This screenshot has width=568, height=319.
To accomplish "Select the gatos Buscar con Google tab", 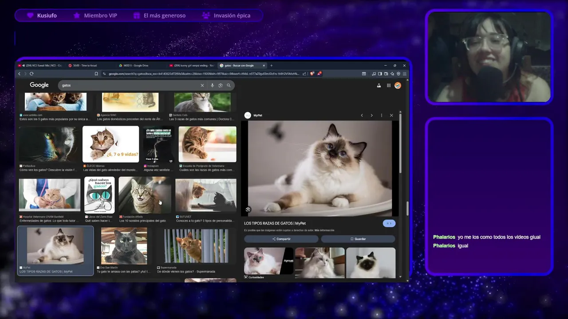I will pyautogui.click(x=242, y=66).
